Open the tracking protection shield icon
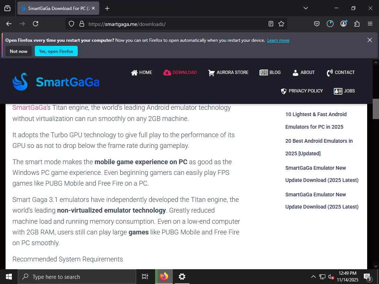This screenshot has width=379, height=284. [x=71, y=24]
